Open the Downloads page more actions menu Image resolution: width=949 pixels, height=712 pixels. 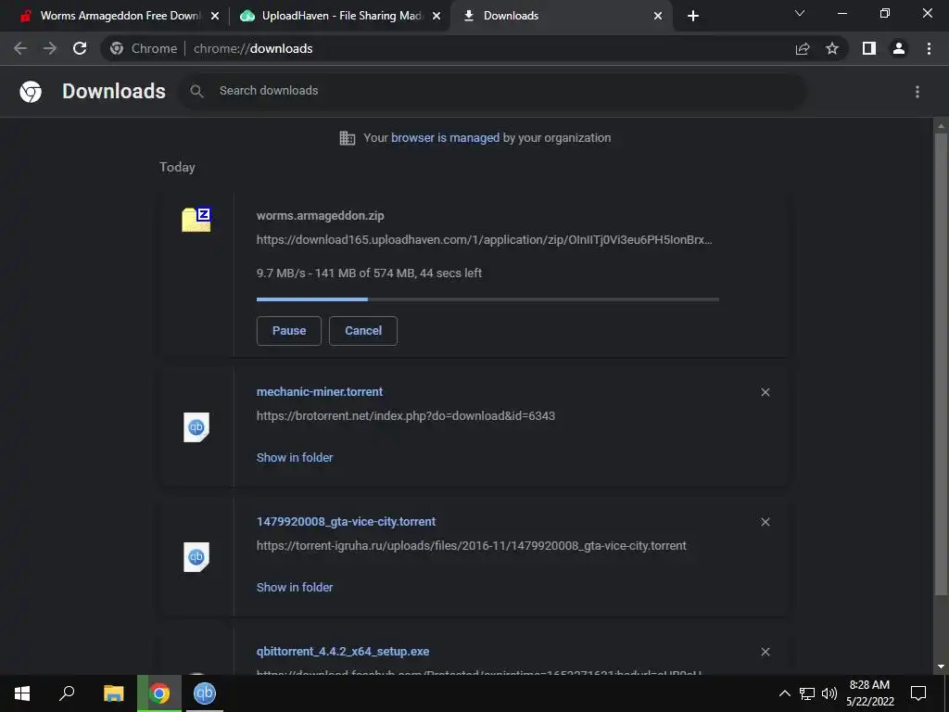[x=917, y=92]
